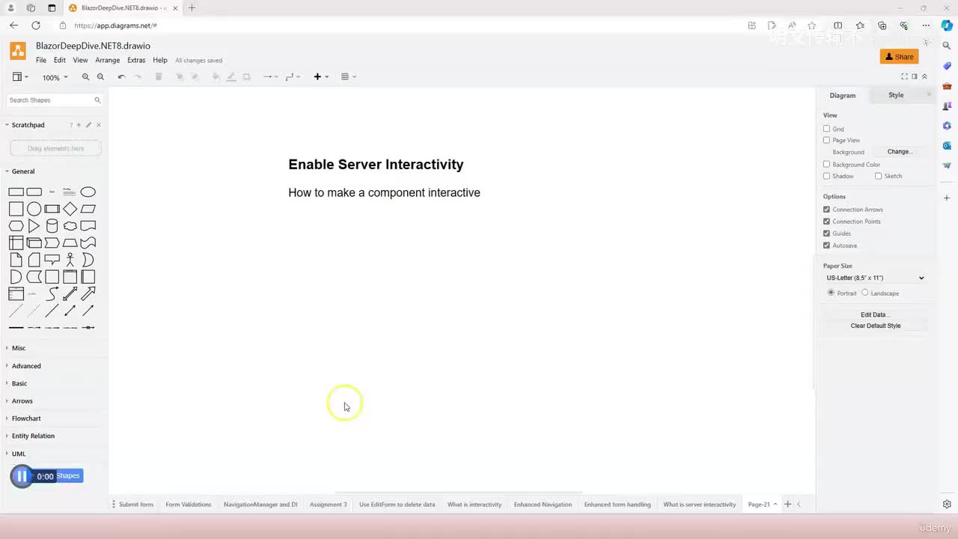Open the Paper Size dropdown
Screen dimensions: 958x539
coord(875,278)
